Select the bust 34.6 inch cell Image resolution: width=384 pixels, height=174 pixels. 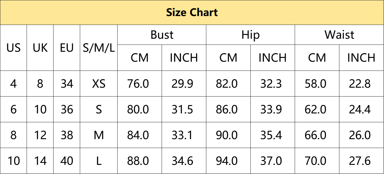pyautogui.click(x=184, y=161)
